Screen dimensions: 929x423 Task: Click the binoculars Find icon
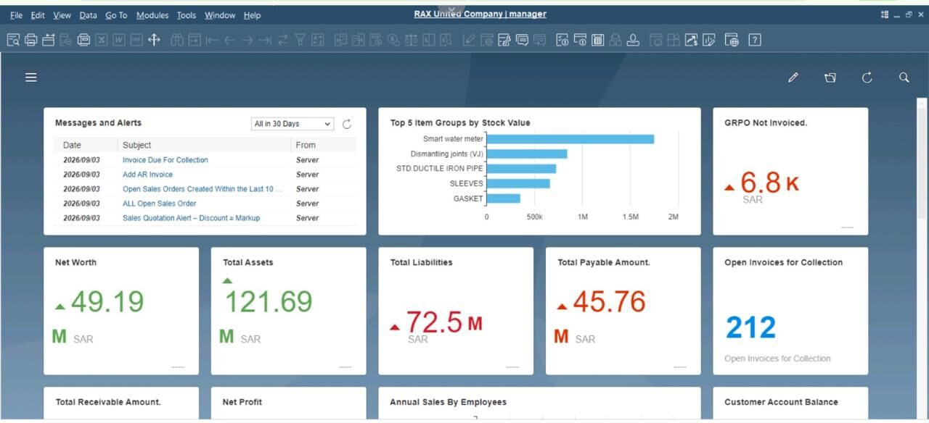tap(176, 40)
